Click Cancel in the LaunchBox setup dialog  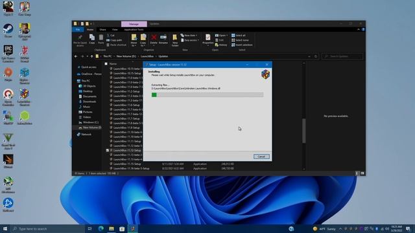(261, 157)
